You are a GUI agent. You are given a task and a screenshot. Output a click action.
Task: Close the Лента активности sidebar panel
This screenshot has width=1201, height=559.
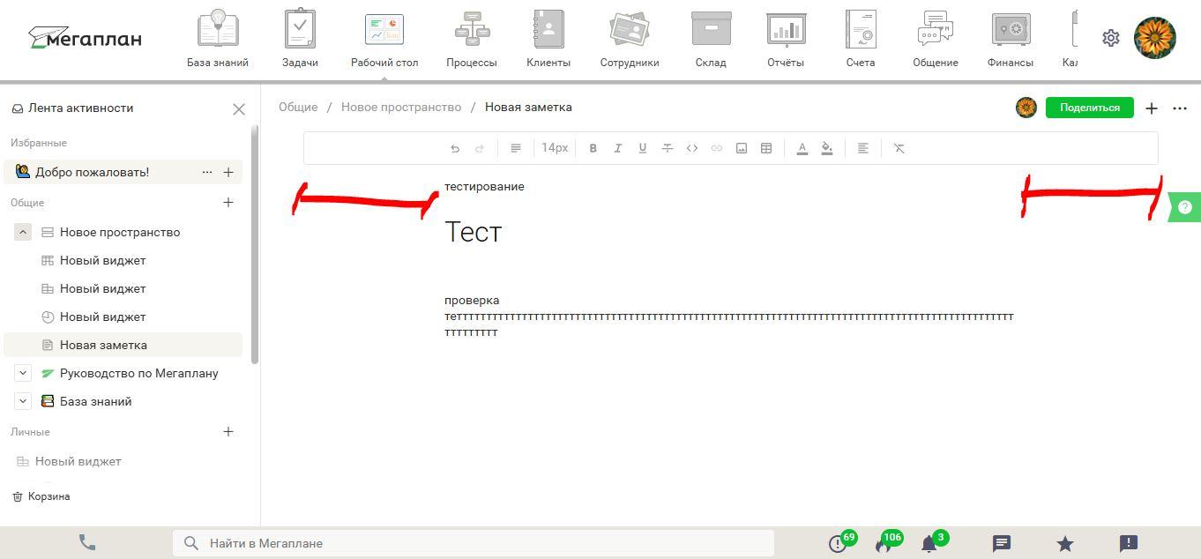tap(239, 109)
